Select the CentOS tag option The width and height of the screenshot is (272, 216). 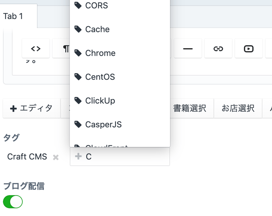pyautogui.click(x=100, y=77)
